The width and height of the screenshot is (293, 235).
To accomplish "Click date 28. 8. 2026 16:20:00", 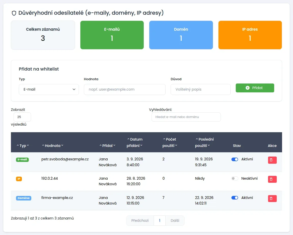I will point(136,181).
